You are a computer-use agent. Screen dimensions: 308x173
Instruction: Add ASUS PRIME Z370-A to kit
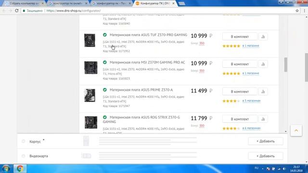240,92
